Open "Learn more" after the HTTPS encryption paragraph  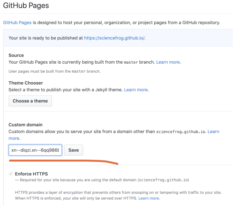(149, 198)
